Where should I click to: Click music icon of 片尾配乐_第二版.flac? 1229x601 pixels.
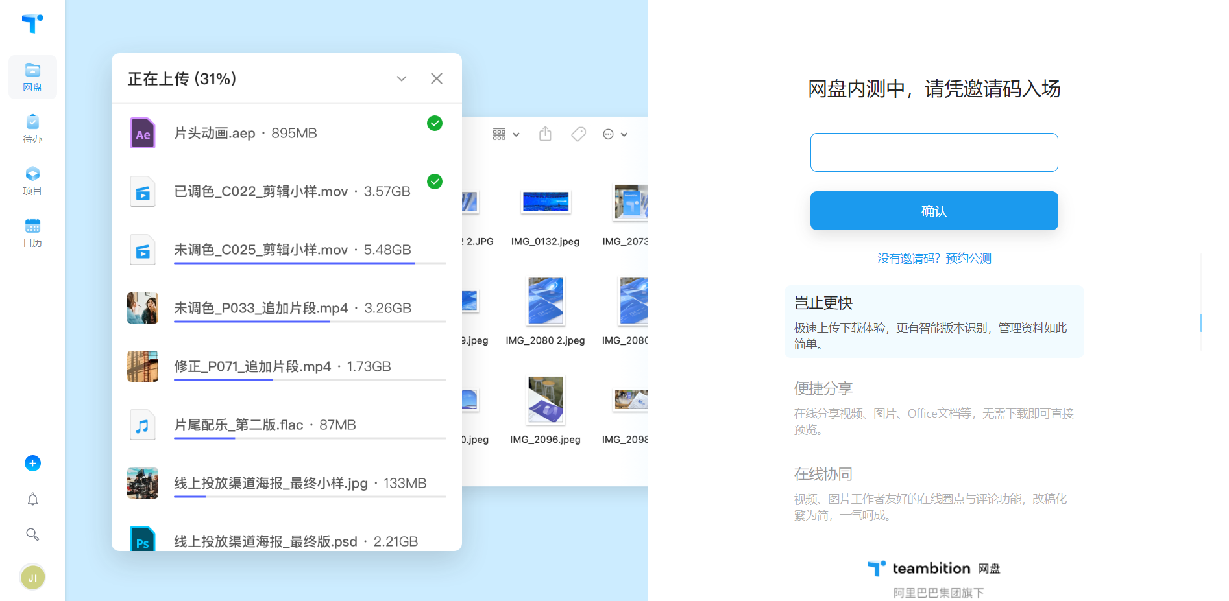[143, 425]
